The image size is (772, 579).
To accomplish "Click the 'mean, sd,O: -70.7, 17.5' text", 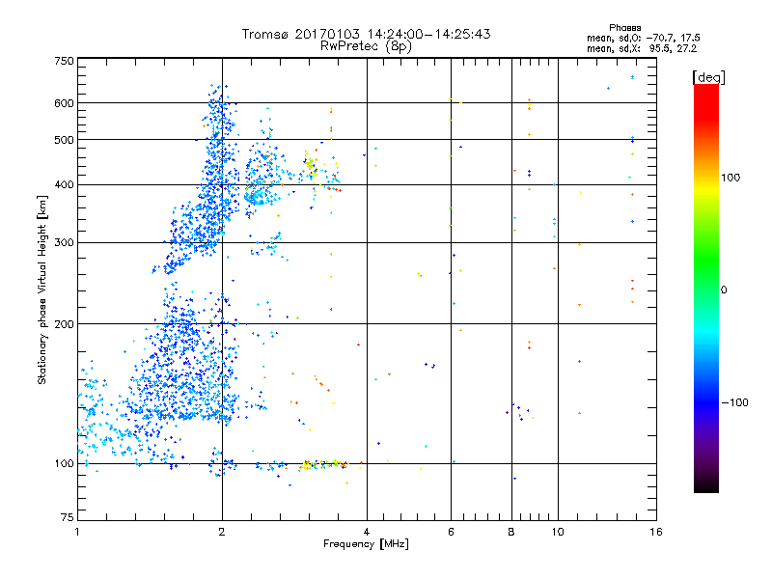I will tap(643, 38).
